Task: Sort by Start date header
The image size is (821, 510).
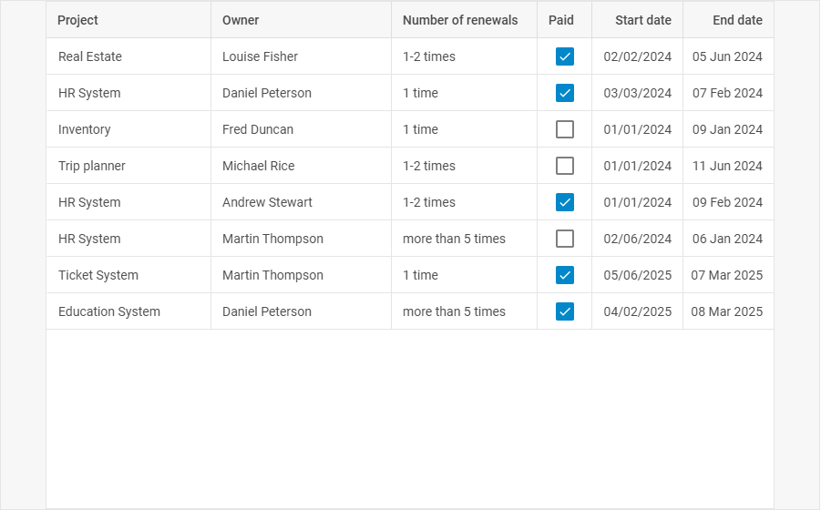Action: pos(637,20)
